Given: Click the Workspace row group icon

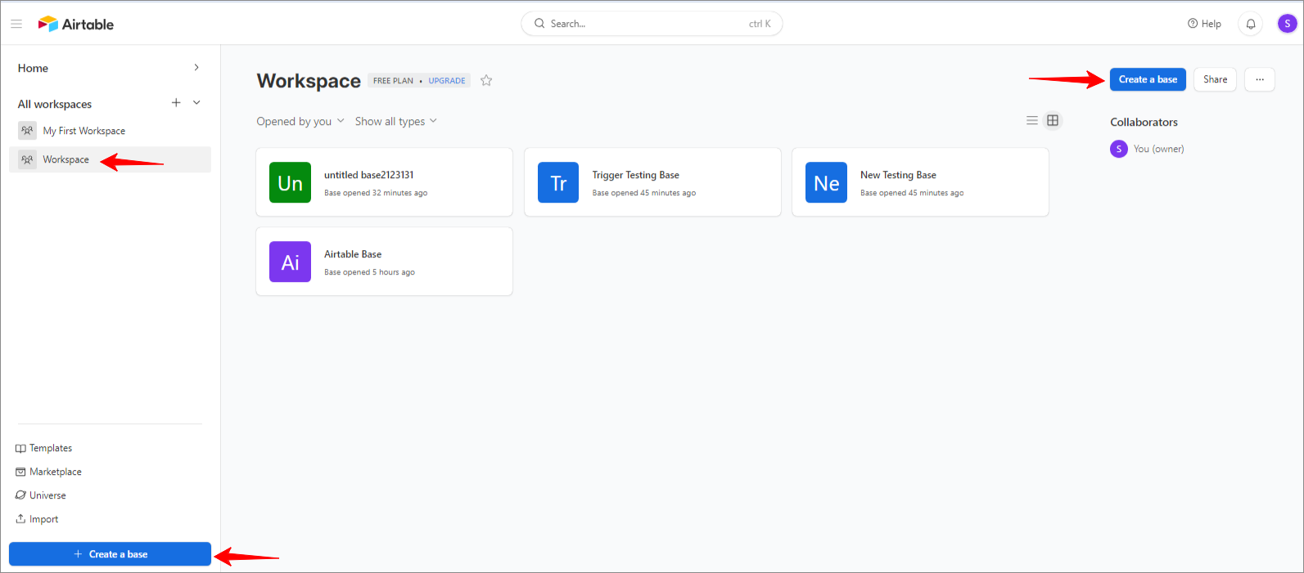Looking at the screenshot, I should pos(28,159).
